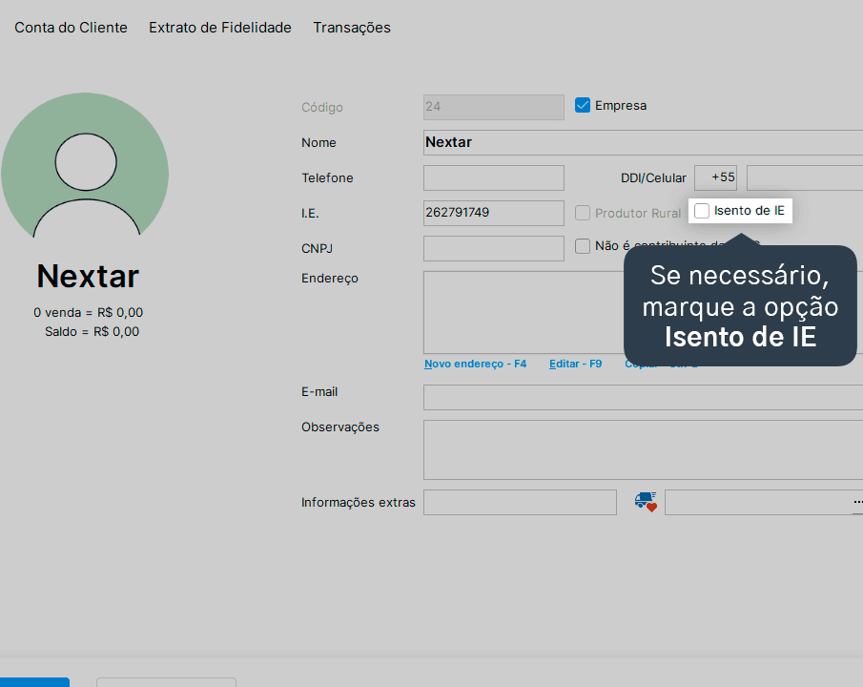Tick the Isento de IE checkbox
Screen dimensions: 863x687
click(x=702, y=211)
